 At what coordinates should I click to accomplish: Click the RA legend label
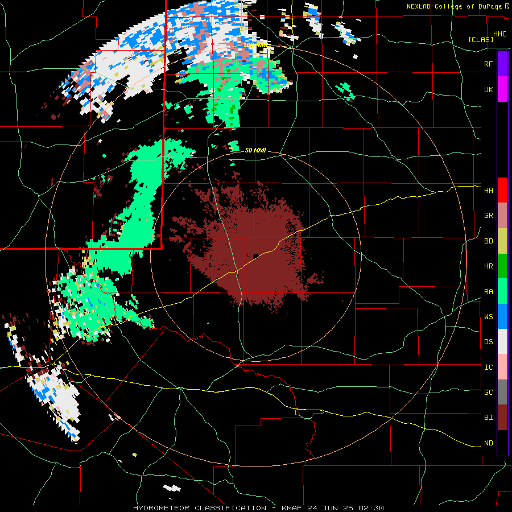pyautogui.click(x=488, y=292)
